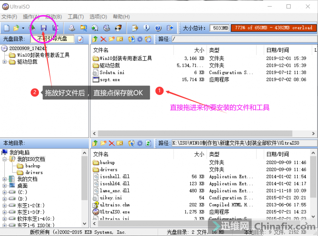Expand the 东芝1-2(E:) drive node
The height and width of the screenshot is (236, 318).
(4, 205)
